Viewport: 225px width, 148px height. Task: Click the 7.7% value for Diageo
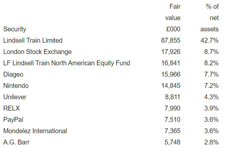tap(211, 74)
